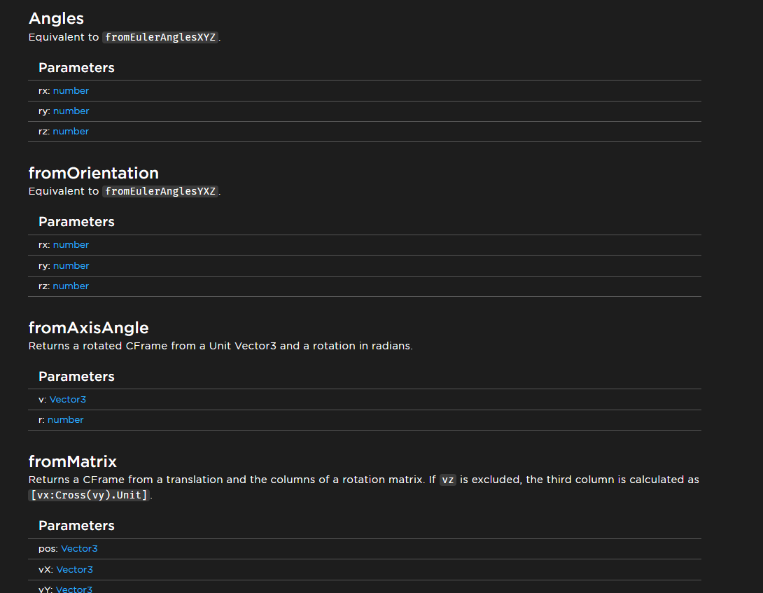
Task: Follow the number link beside Angles rz
Action: pos(71,132)
